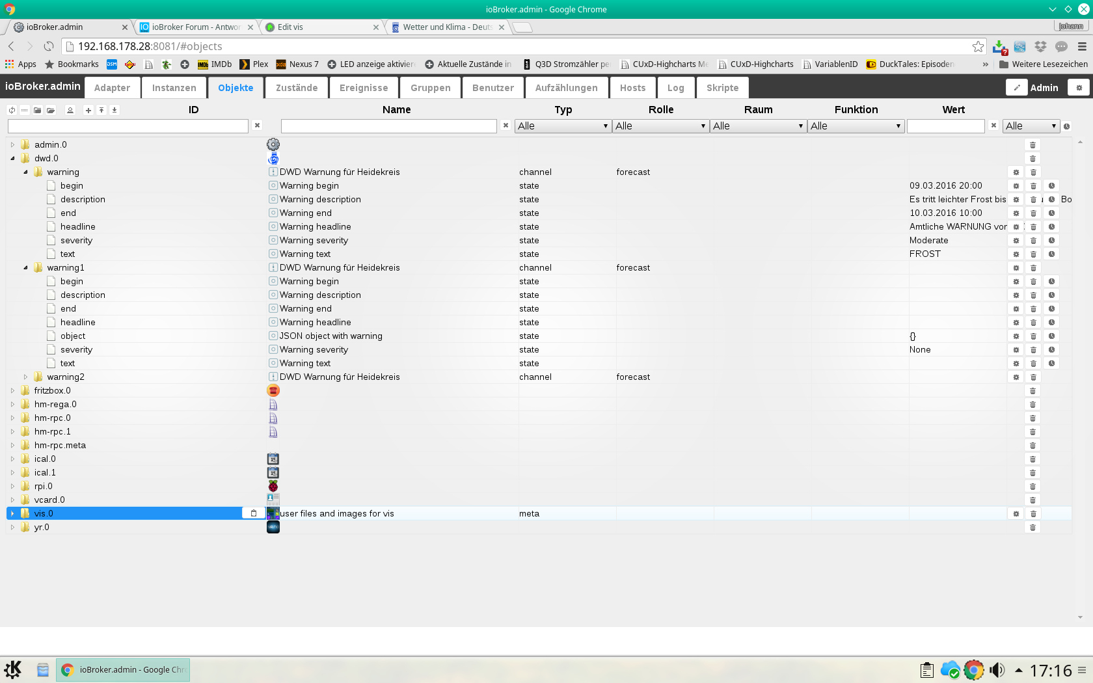Open the Skripte tab

tap(722, 88)
